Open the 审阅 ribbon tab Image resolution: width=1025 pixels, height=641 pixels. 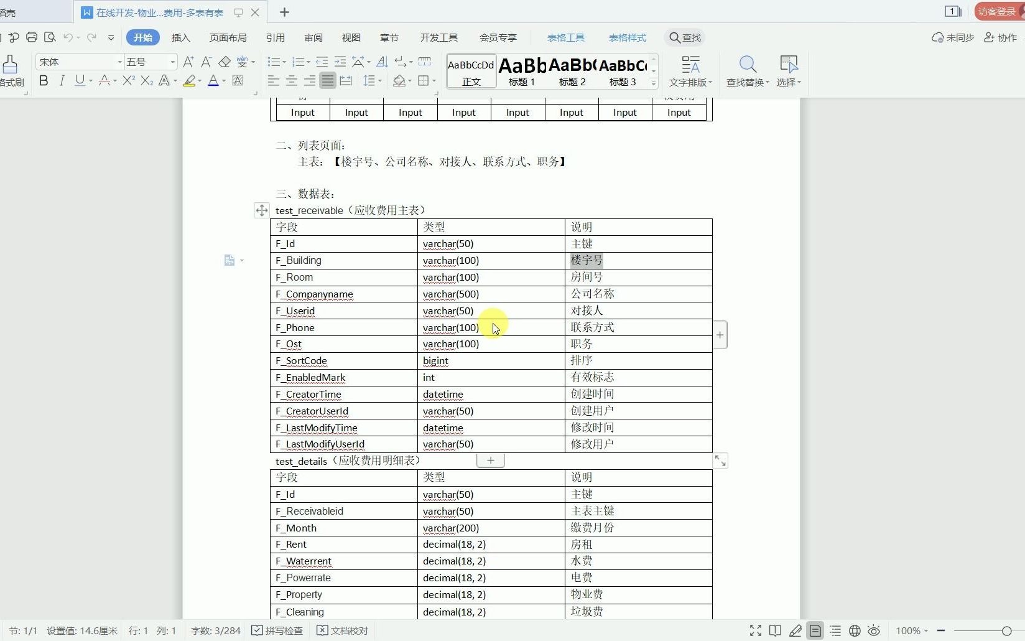click(x=313, y=37)
